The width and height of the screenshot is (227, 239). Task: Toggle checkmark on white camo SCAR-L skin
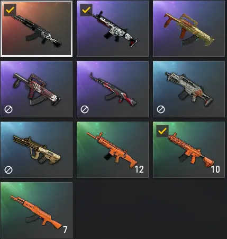[86, 10]
